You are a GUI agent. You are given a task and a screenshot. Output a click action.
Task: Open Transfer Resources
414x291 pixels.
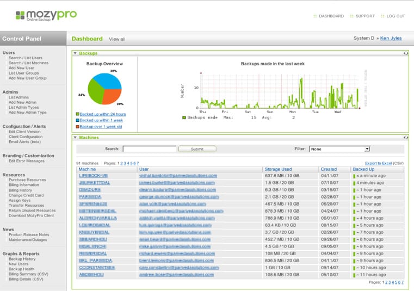click(27, 206)
